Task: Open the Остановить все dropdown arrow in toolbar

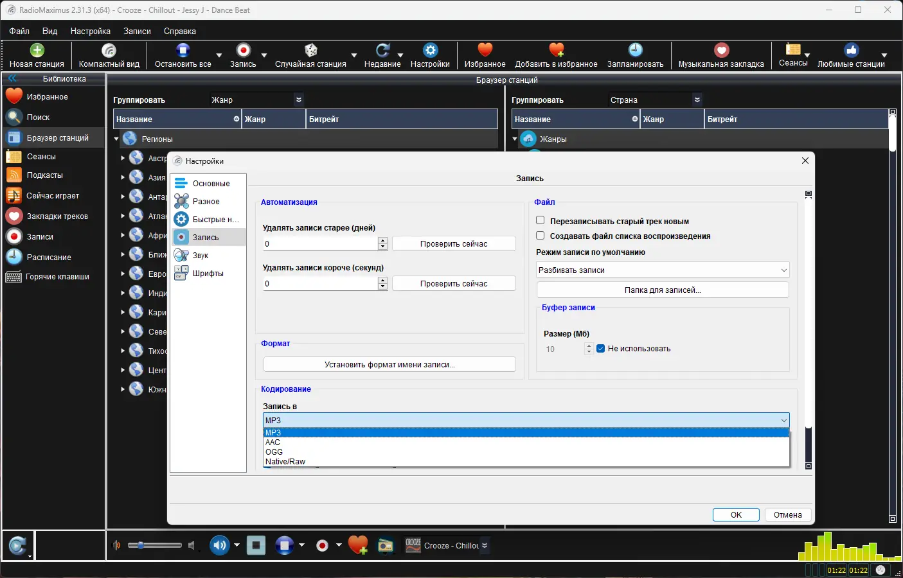Action: (219, 55)
